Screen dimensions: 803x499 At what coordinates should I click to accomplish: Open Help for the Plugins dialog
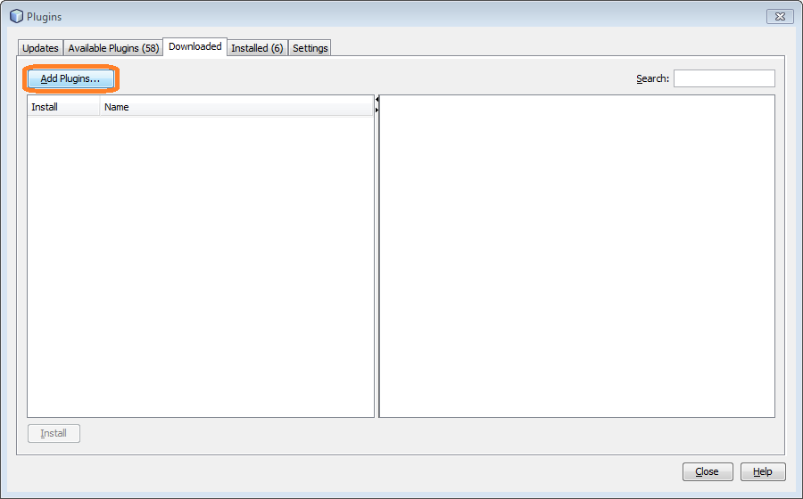[x=762, y=471]
